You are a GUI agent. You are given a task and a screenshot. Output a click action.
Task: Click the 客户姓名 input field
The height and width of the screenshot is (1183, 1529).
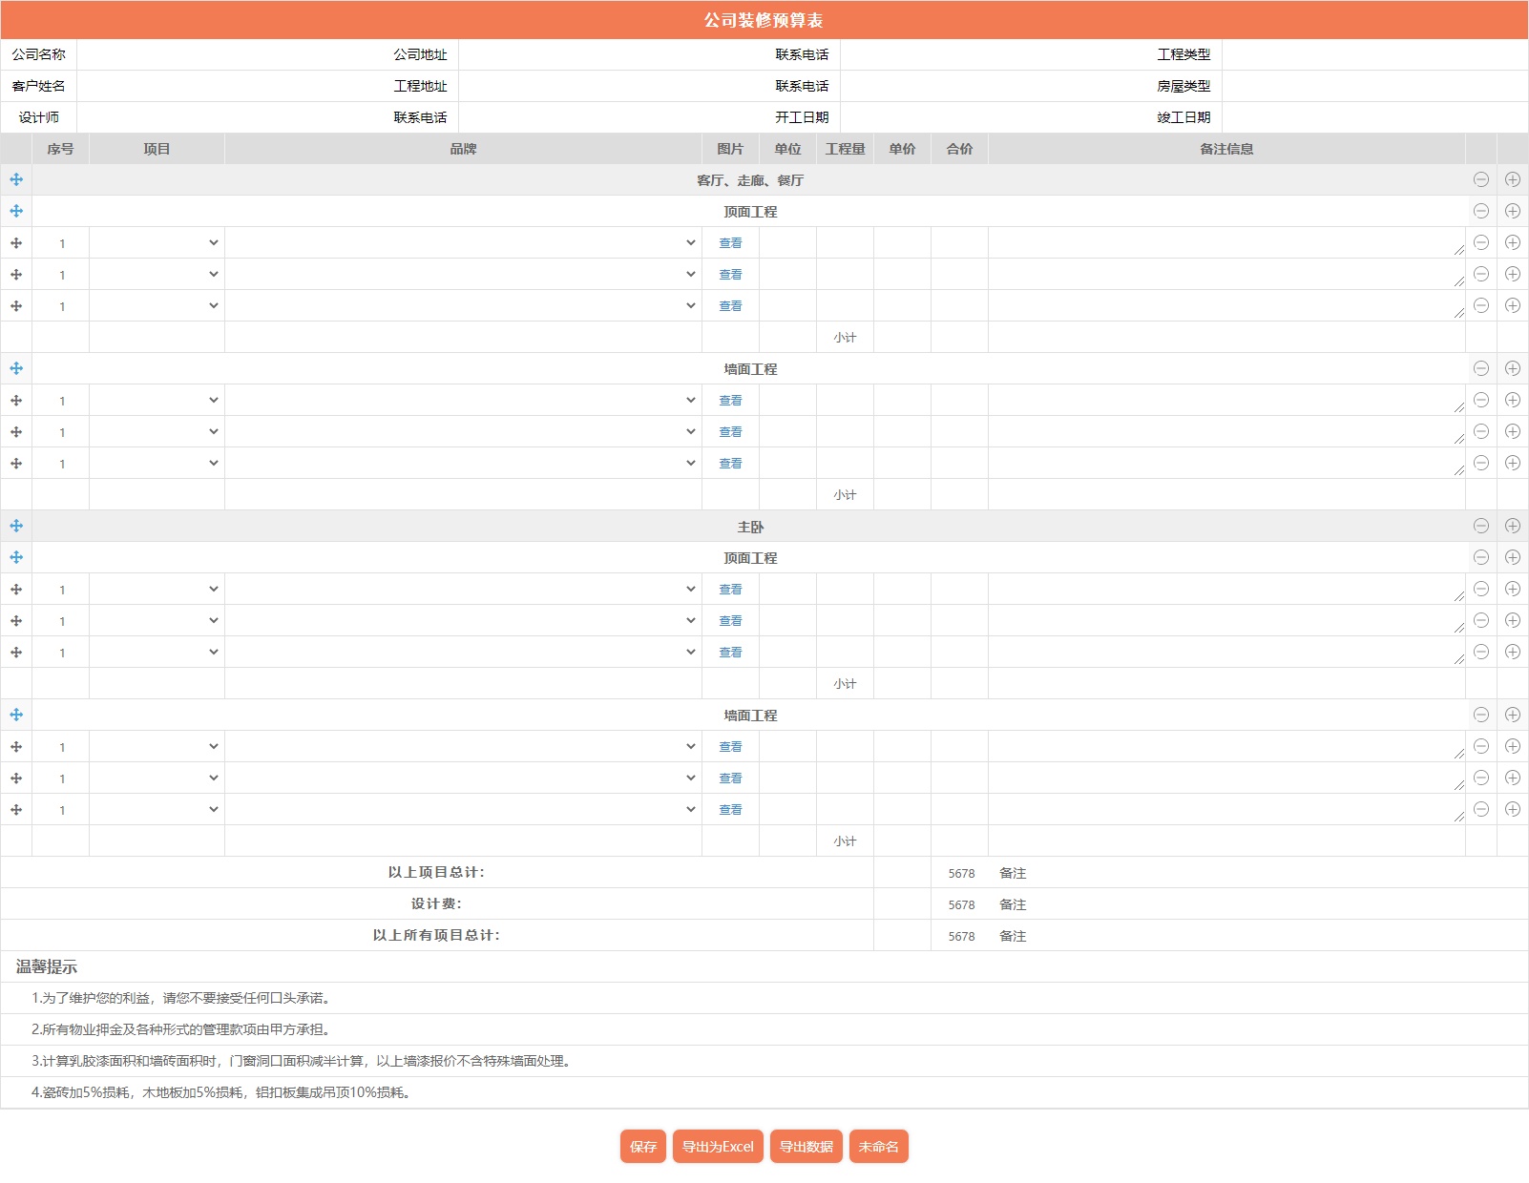[x=229, y=86]
